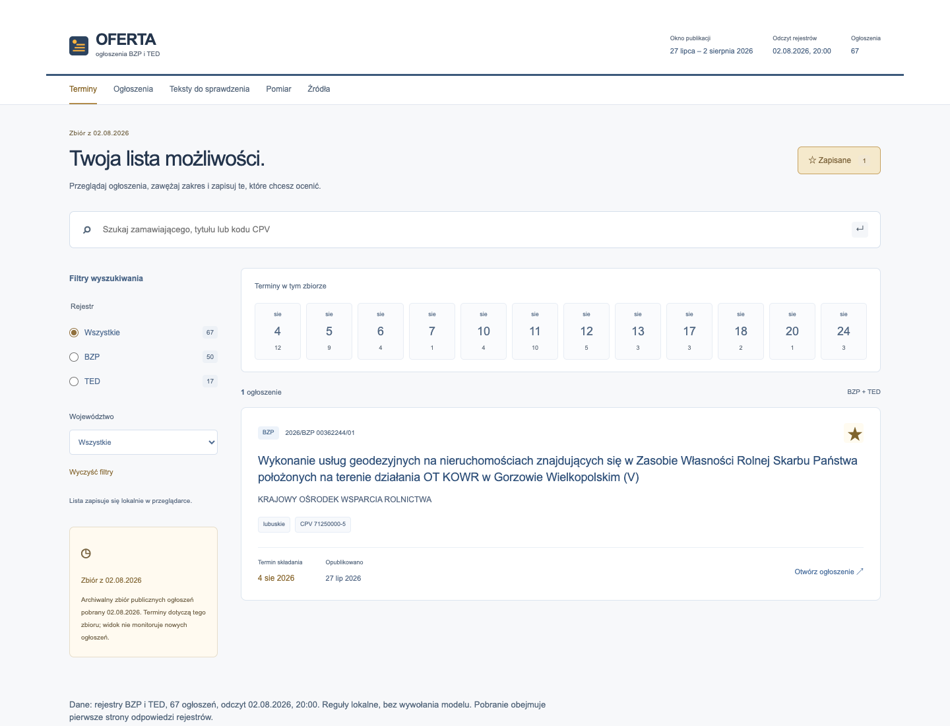This screenshot has width=950, height=726.
Task: Open the Pomiar tab
Action: point(278,89)
